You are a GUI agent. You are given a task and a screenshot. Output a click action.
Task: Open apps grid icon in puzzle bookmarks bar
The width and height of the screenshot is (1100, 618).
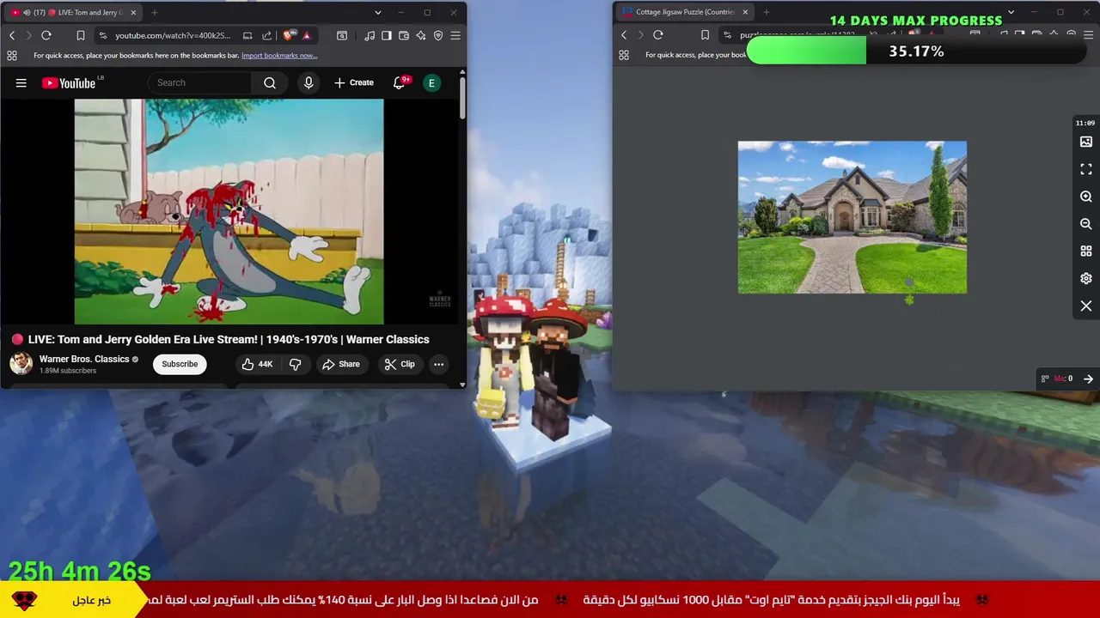[x=624, y=55]
